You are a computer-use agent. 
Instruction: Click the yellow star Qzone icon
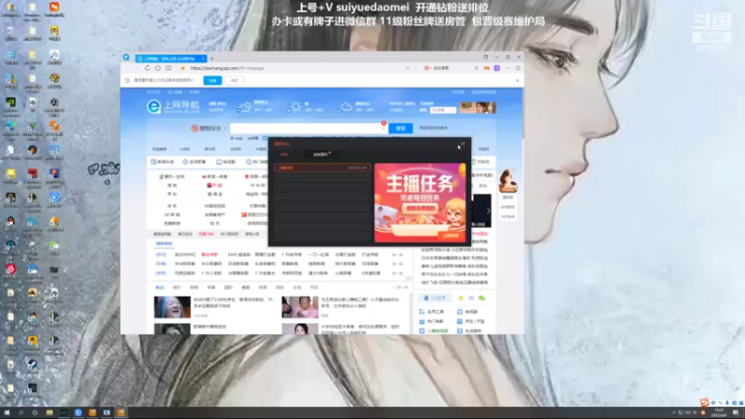460,298
